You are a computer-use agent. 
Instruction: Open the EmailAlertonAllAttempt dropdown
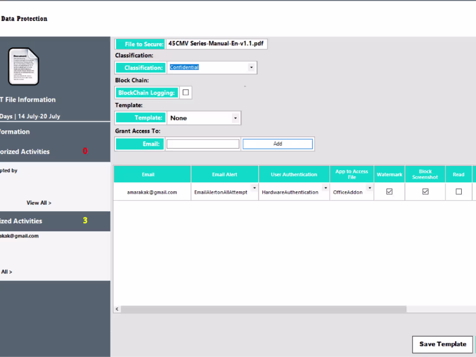click(254, 188)
